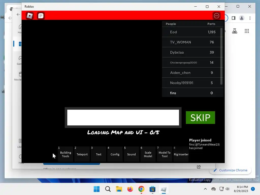Screen dimensions: 260x195
Task: Switch to Chrome on the taskbar
Action: (x=141, y=189)
